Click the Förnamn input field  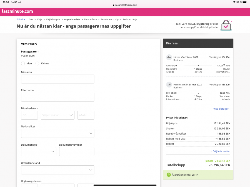click(57, 79)
